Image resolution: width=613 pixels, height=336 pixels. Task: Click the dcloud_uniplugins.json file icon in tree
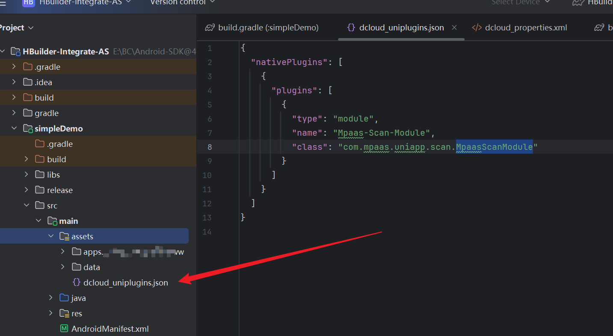77,282
